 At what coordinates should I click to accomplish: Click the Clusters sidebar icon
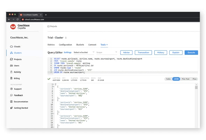point(12,53)
